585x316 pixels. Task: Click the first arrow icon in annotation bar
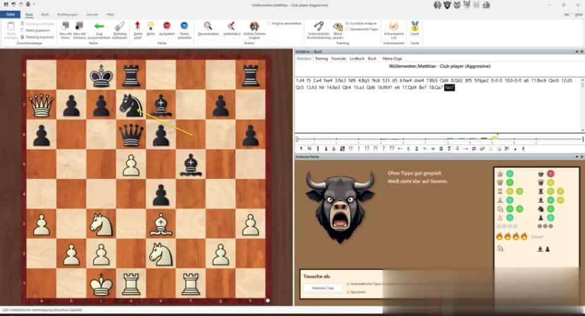(301, 149)
